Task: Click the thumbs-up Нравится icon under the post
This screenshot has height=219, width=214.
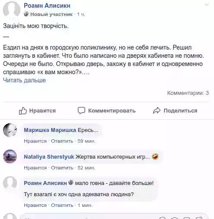Action: (x=23, y=111)
